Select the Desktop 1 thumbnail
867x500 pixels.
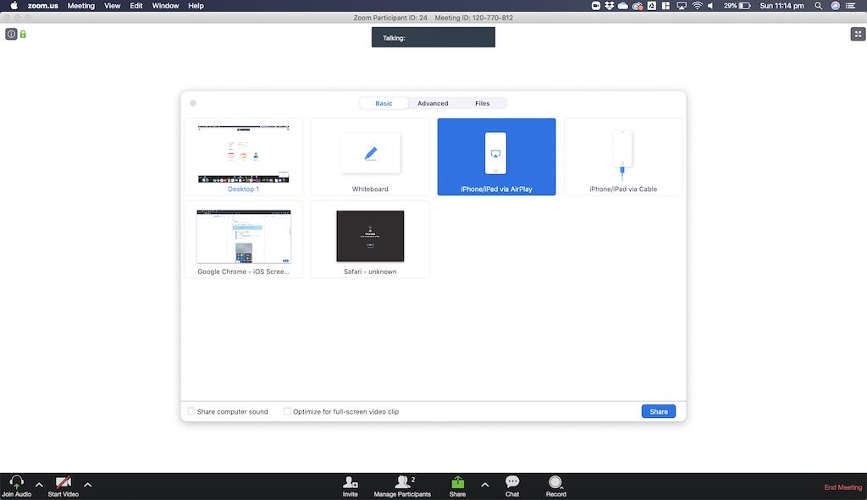(x=243, y=157)
